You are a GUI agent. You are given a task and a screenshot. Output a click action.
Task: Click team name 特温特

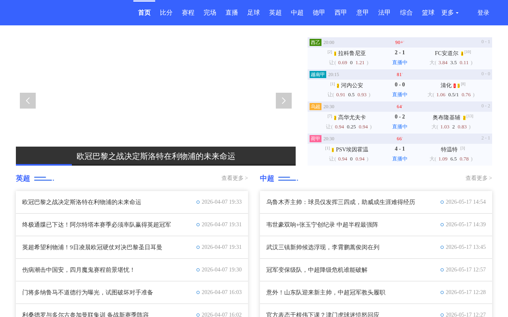click(x=449, y=150)
